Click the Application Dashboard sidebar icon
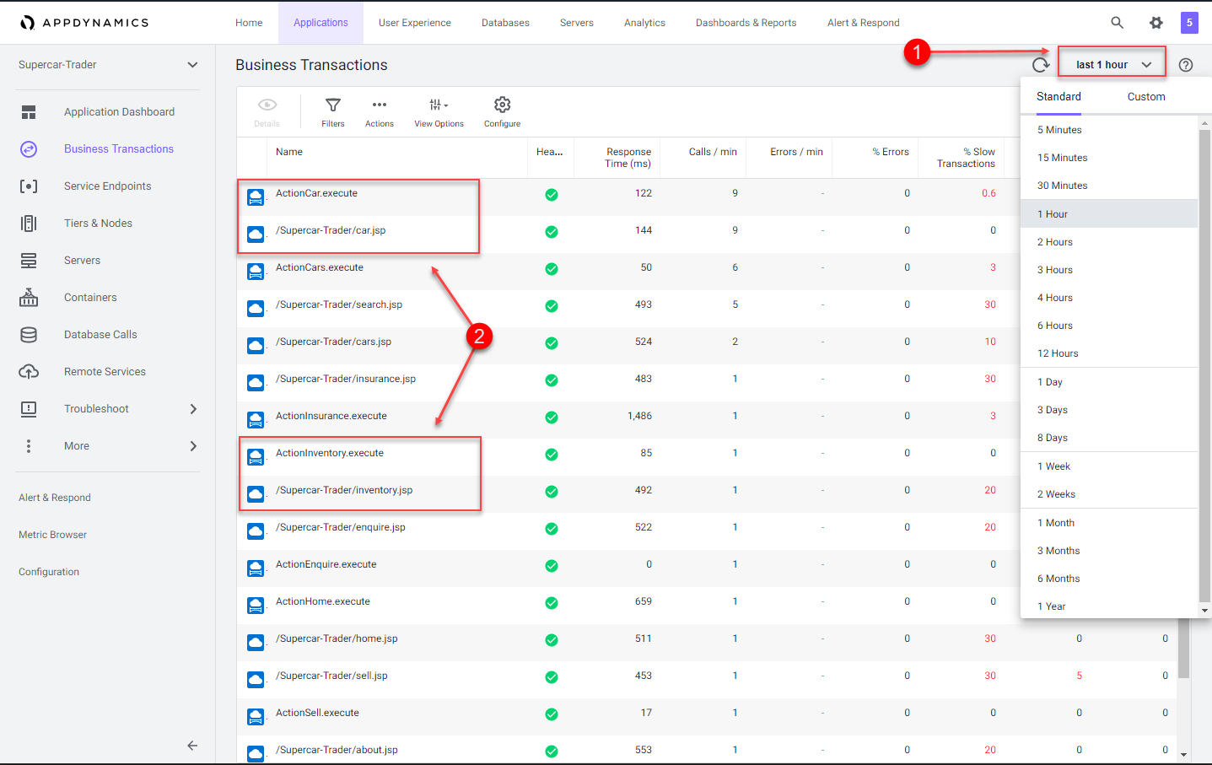The width and height of the screenshot is (1212, 765). tap(29, 112)
